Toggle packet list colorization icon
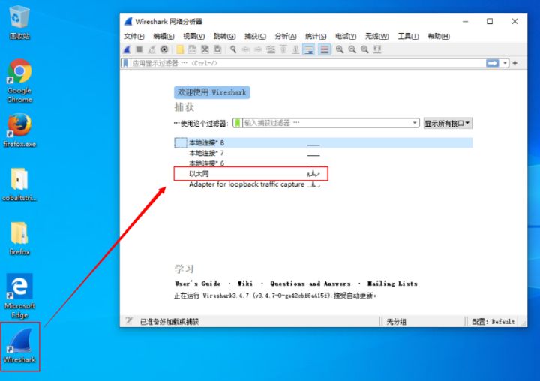 click(324, 49)
